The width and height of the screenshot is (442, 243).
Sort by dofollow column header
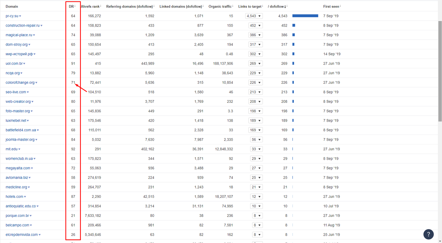tap(277, 7)
